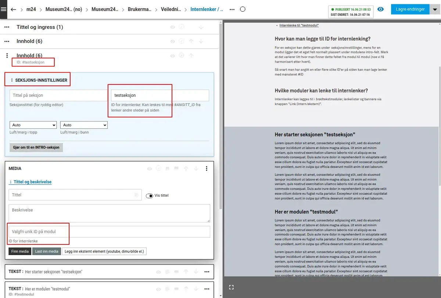Screen dimensions: 441x298
Task: Click the Beskrivelse text area
Action: pyautogui.click(x=110, y=213)
